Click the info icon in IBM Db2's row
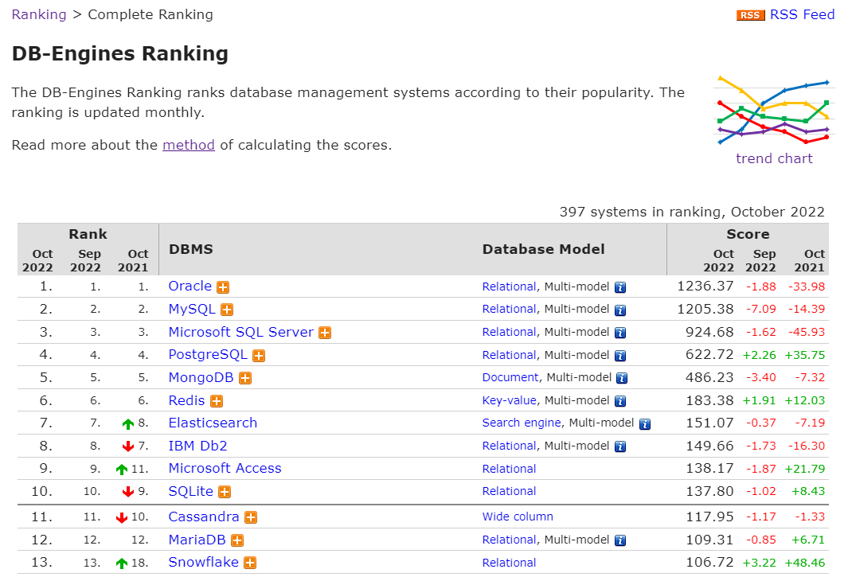Viewport: 848px width, 577px height. (620, 446)
